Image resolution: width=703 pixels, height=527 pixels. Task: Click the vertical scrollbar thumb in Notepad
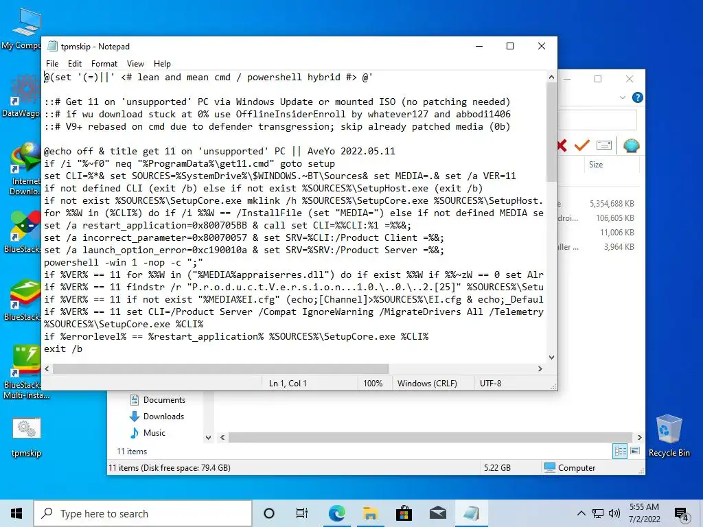coord(551,132)
